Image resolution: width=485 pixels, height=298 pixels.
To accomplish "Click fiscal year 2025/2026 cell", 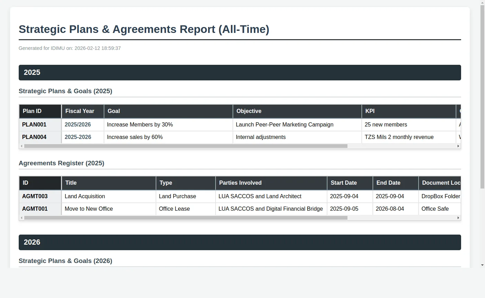I will point(83,125).
